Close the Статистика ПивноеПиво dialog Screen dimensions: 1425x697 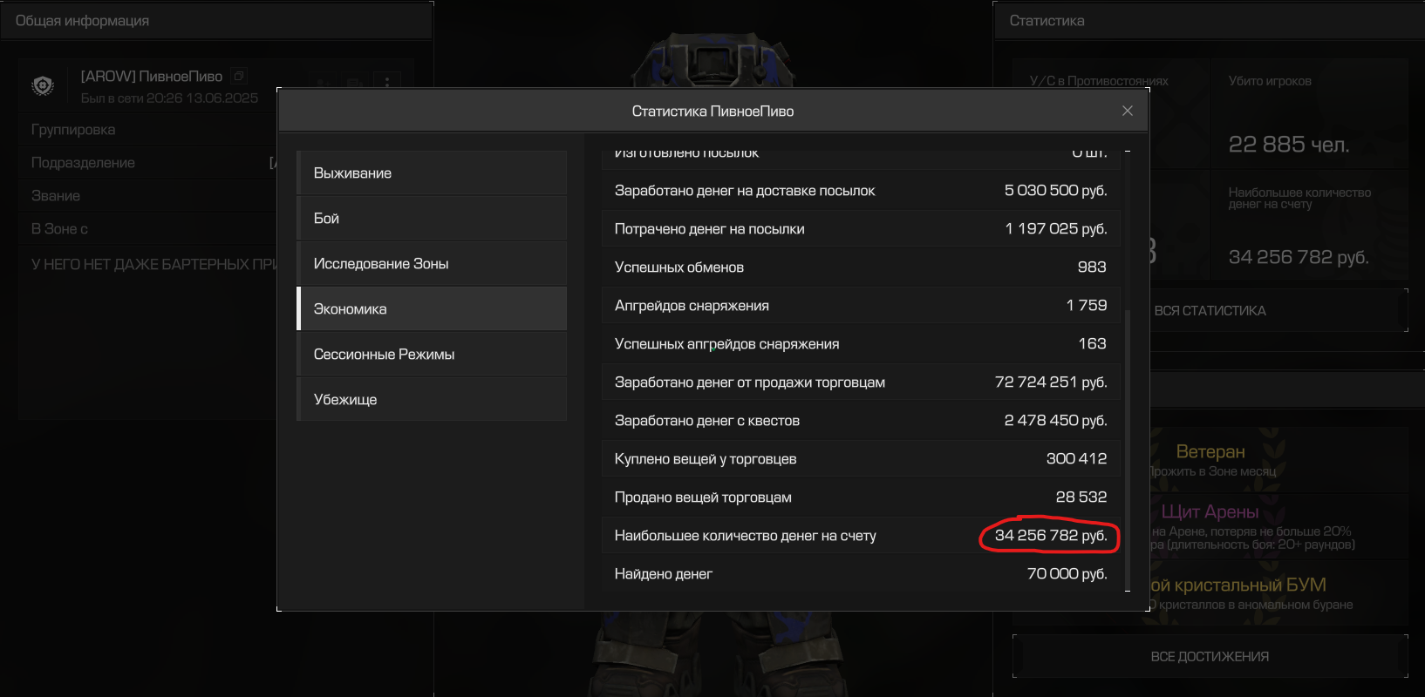pyautogui.click(x=1127, y=111)
